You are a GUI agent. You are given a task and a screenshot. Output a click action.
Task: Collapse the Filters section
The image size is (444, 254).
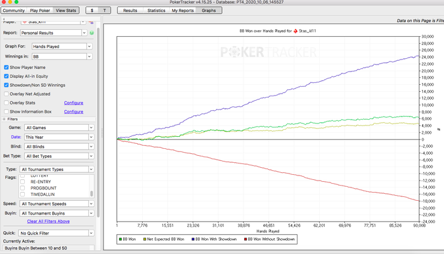[x=4, y=119]
